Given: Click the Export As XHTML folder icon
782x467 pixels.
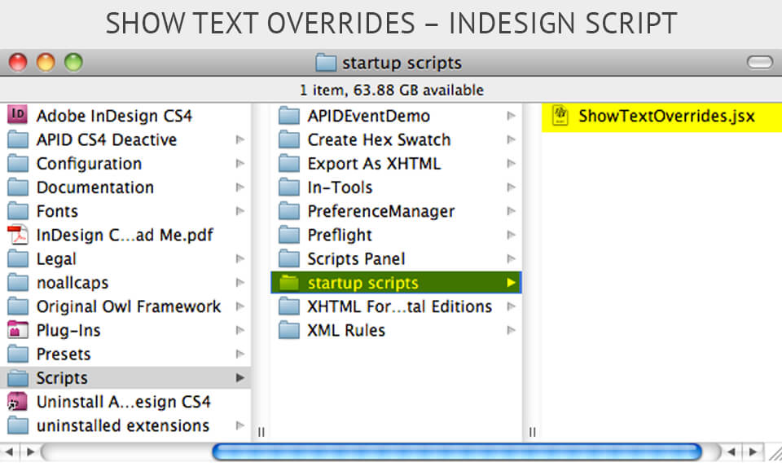Looking at the screenshot, I should pos(288,163).
